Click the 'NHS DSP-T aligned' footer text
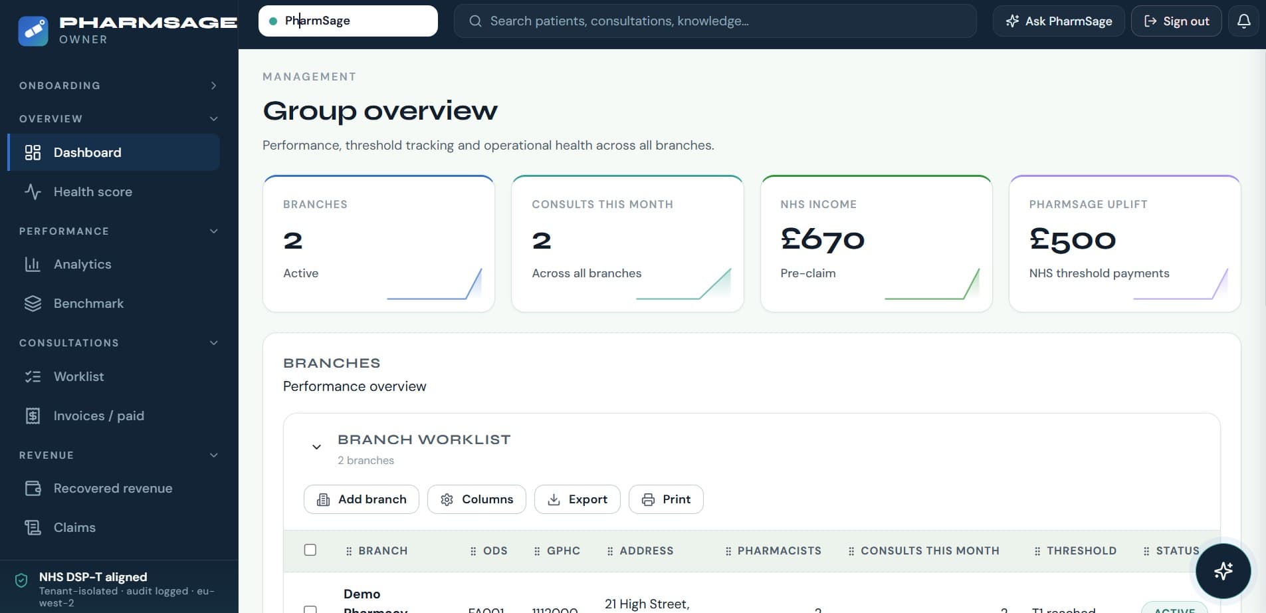The height and width of the screenshot is (613, 1266). pos(93,577)
